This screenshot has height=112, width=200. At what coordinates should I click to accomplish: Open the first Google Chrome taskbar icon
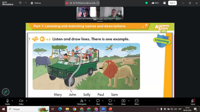(x=74, y=109)
